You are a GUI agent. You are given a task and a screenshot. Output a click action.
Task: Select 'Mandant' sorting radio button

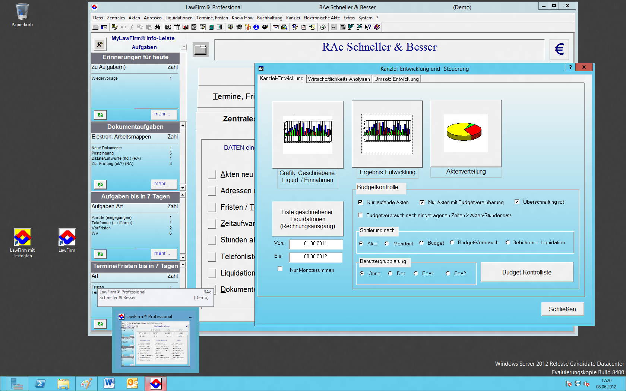tap(387, 244)
